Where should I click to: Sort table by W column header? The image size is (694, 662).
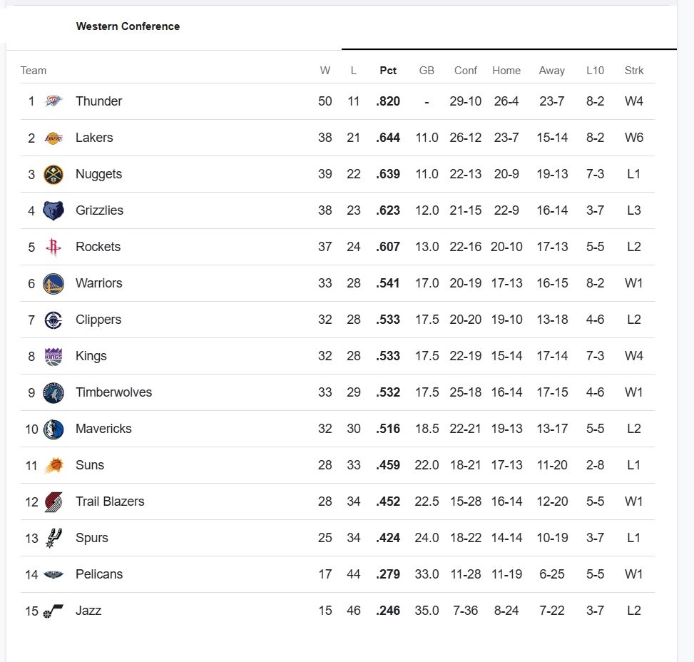coord(325,71)
